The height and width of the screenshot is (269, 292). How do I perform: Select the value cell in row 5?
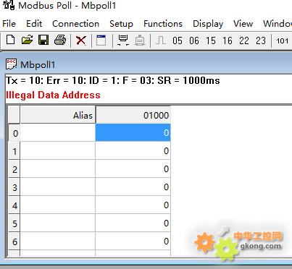[x=133, y=223]
